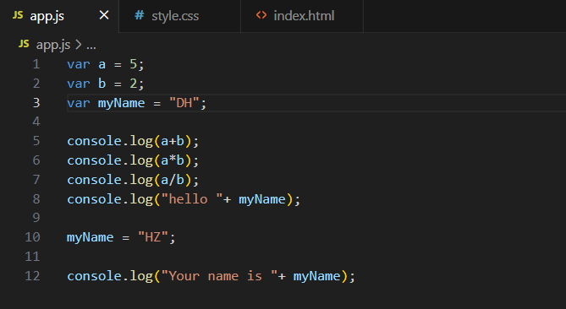Click the breadcrumb chevron separator
The height and width of the screenshot is (309, 566).
pyautogui.click(x=79, y=45)
